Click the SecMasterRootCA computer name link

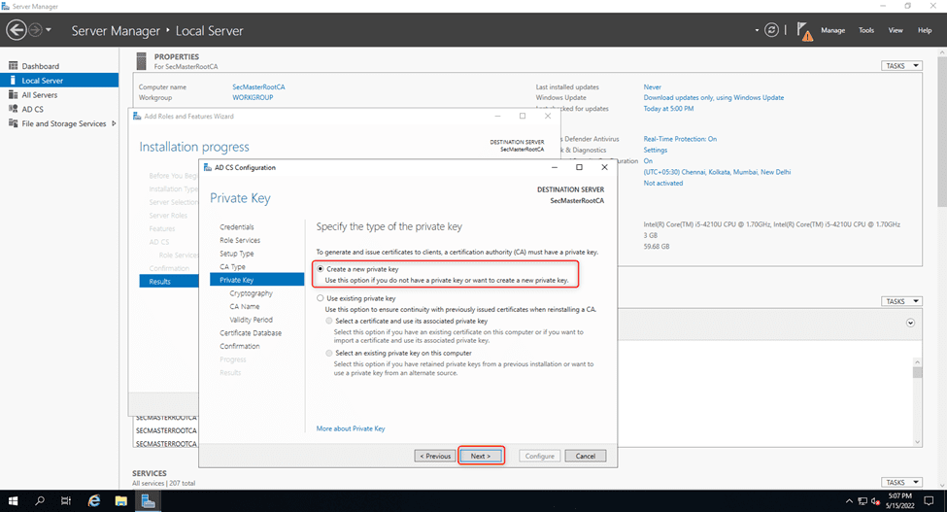(x=258, y=86)
